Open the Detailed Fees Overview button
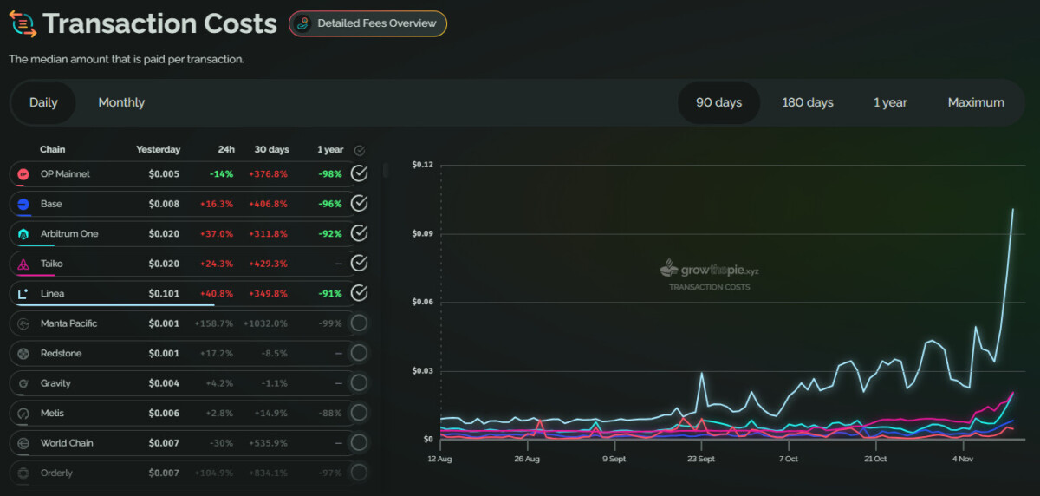This screenshot has width=1040, height=496. point(367,23)
